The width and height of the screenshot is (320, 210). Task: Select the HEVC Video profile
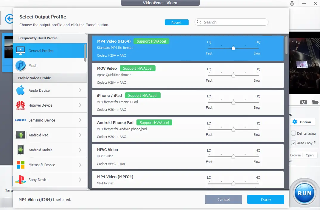coord(188,157)
